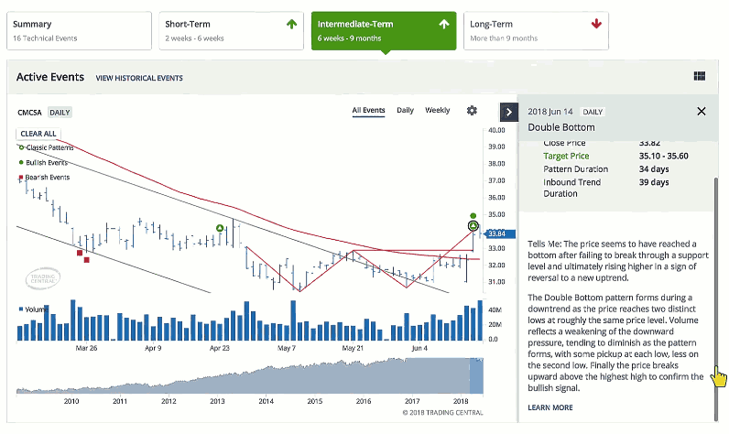This screenshot has height=434, width=729.
Task: Select the circled bullish event marker at 33.84
Action: pos(473,225)
